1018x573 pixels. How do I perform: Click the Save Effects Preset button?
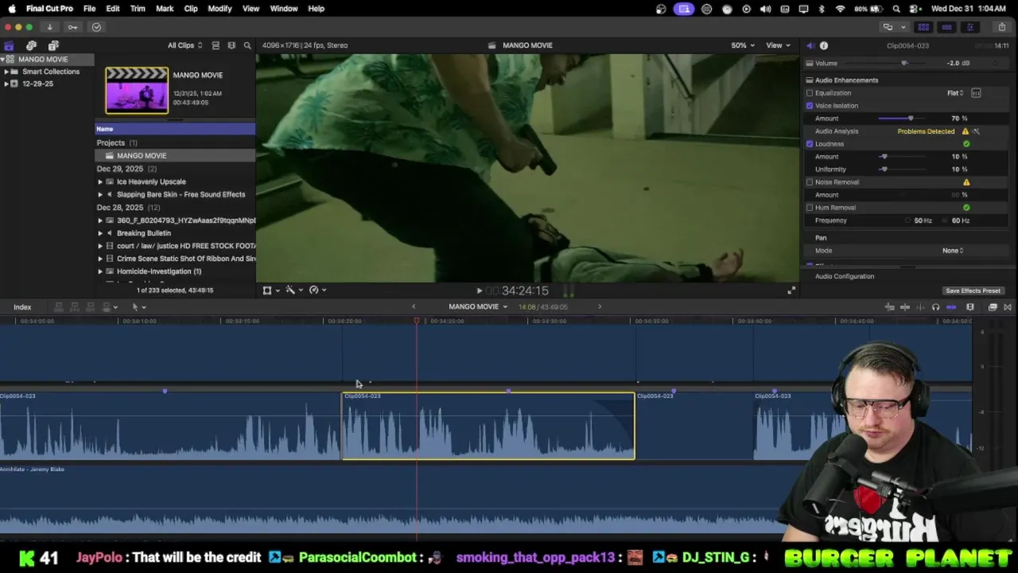coord(973,291)
